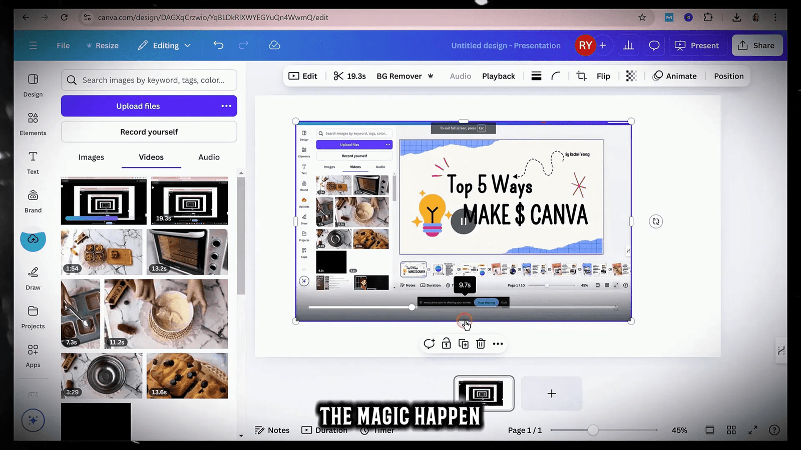
Task: Redo the last action
Action: (x=243, y=45)
